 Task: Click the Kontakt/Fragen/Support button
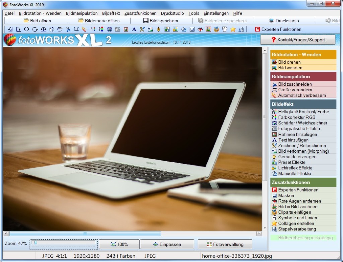(297, 40)
